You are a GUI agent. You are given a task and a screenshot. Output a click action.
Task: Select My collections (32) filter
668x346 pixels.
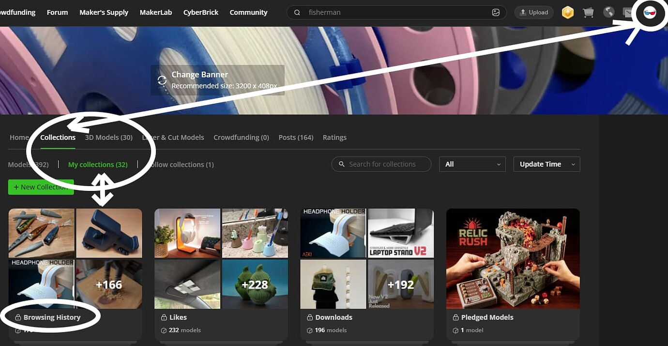(x=98, y=164)
